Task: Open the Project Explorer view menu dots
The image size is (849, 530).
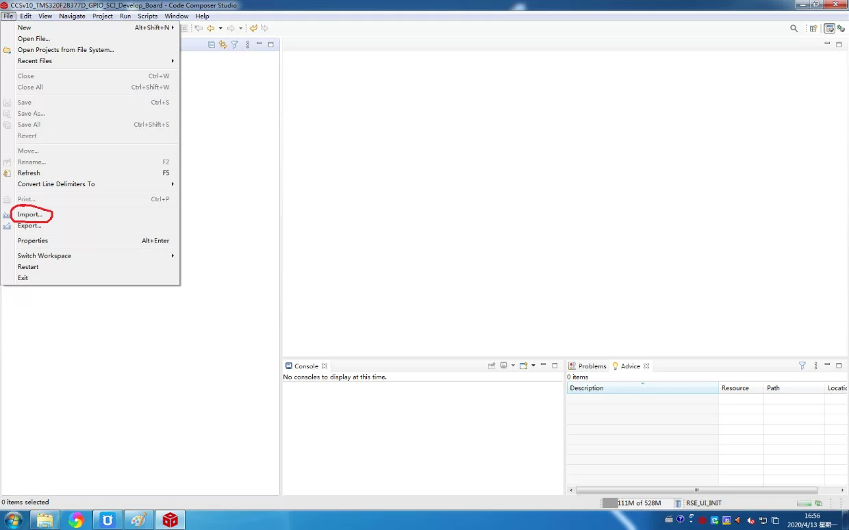Action: click(x=248, y=45)
